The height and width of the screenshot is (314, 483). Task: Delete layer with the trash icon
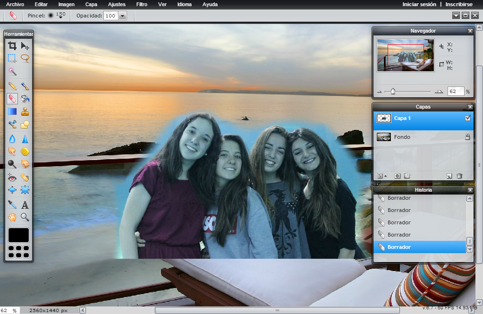point(459,176)
